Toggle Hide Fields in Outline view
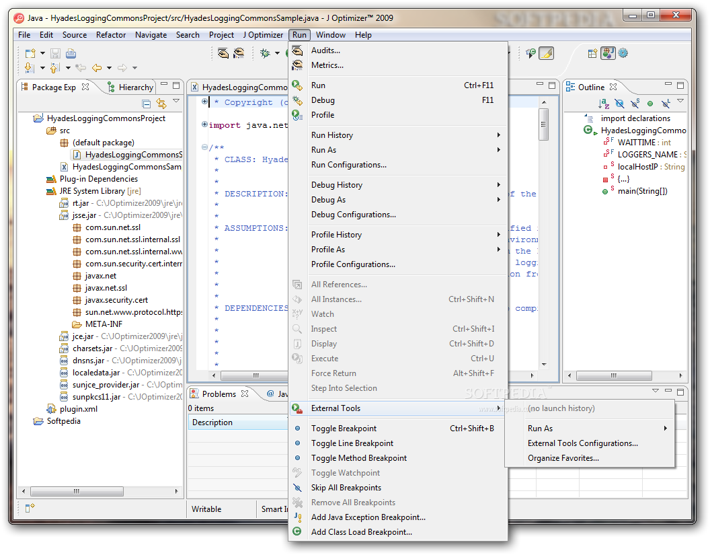 (x=619, y=104)
